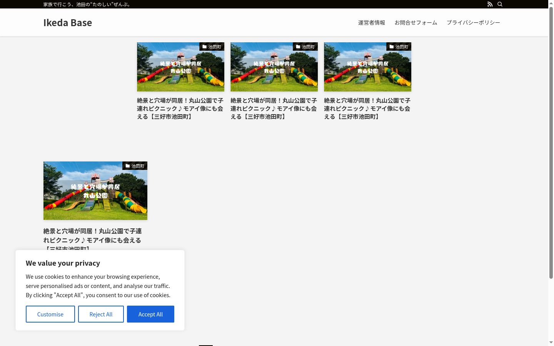The image size is (554, 346).
Task: Open the 運営者情報 menu item
Action: pos(372,23)
